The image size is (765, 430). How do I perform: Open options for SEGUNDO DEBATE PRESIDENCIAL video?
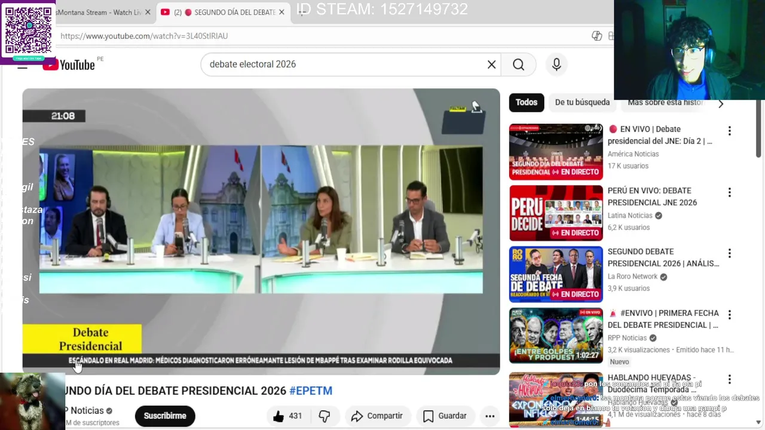[x=729, y=254]
